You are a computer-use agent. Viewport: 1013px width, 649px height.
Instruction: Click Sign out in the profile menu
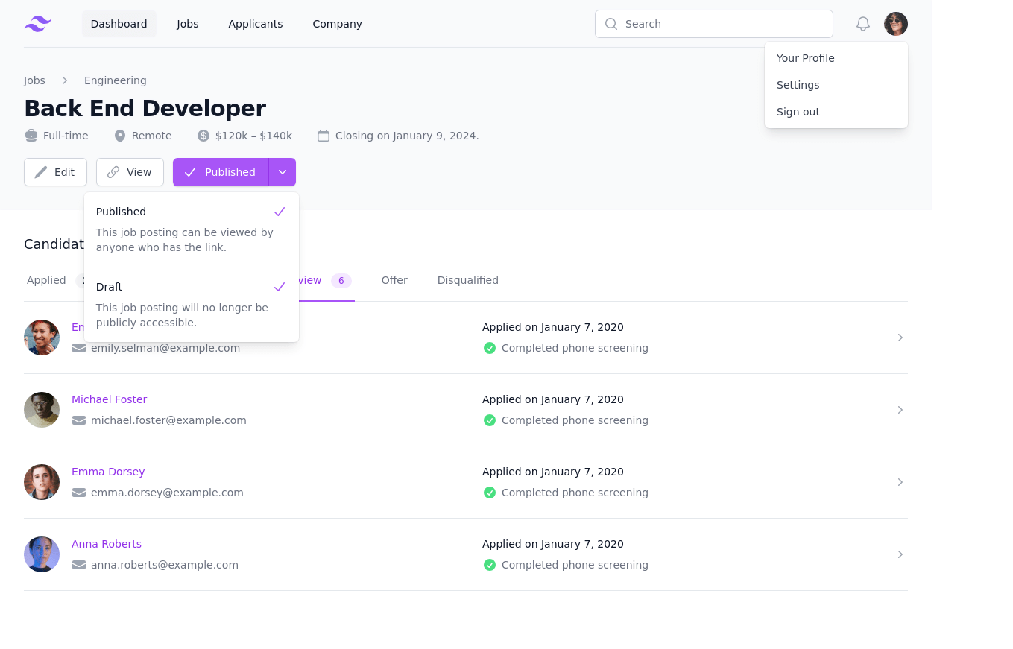tap(798, 111)
